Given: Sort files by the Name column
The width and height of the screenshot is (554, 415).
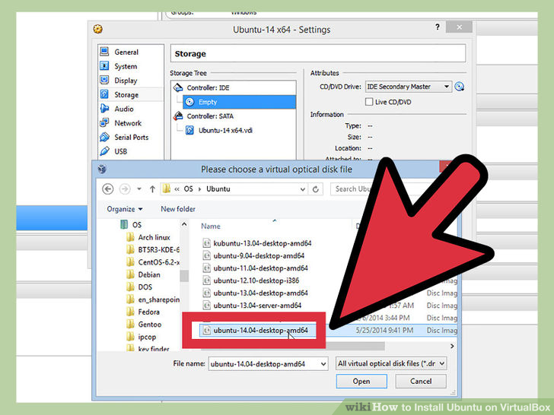Looking at the screenshot, I should coord(211,227).
